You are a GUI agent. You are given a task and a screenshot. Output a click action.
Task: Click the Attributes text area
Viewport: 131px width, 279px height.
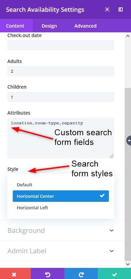pos(61,138)
